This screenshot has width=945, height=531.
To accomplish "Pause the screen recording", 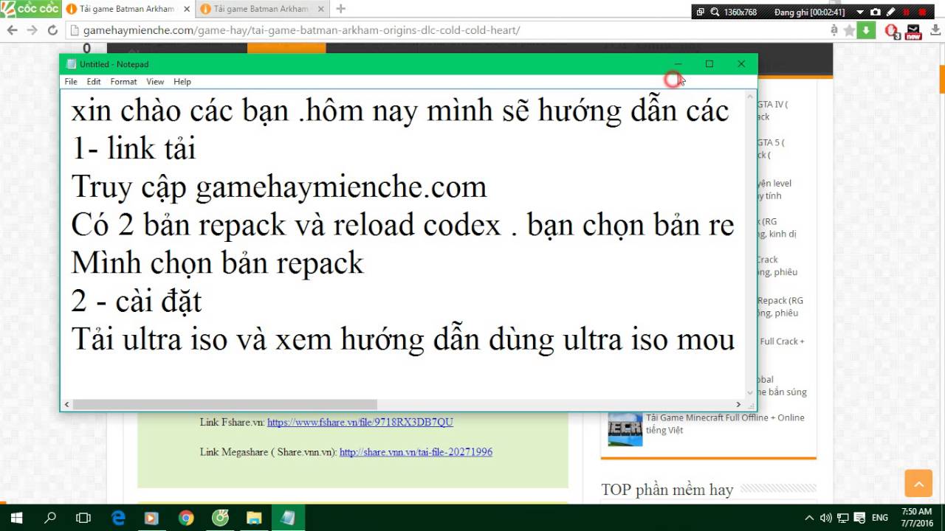I will coord(906,13).
